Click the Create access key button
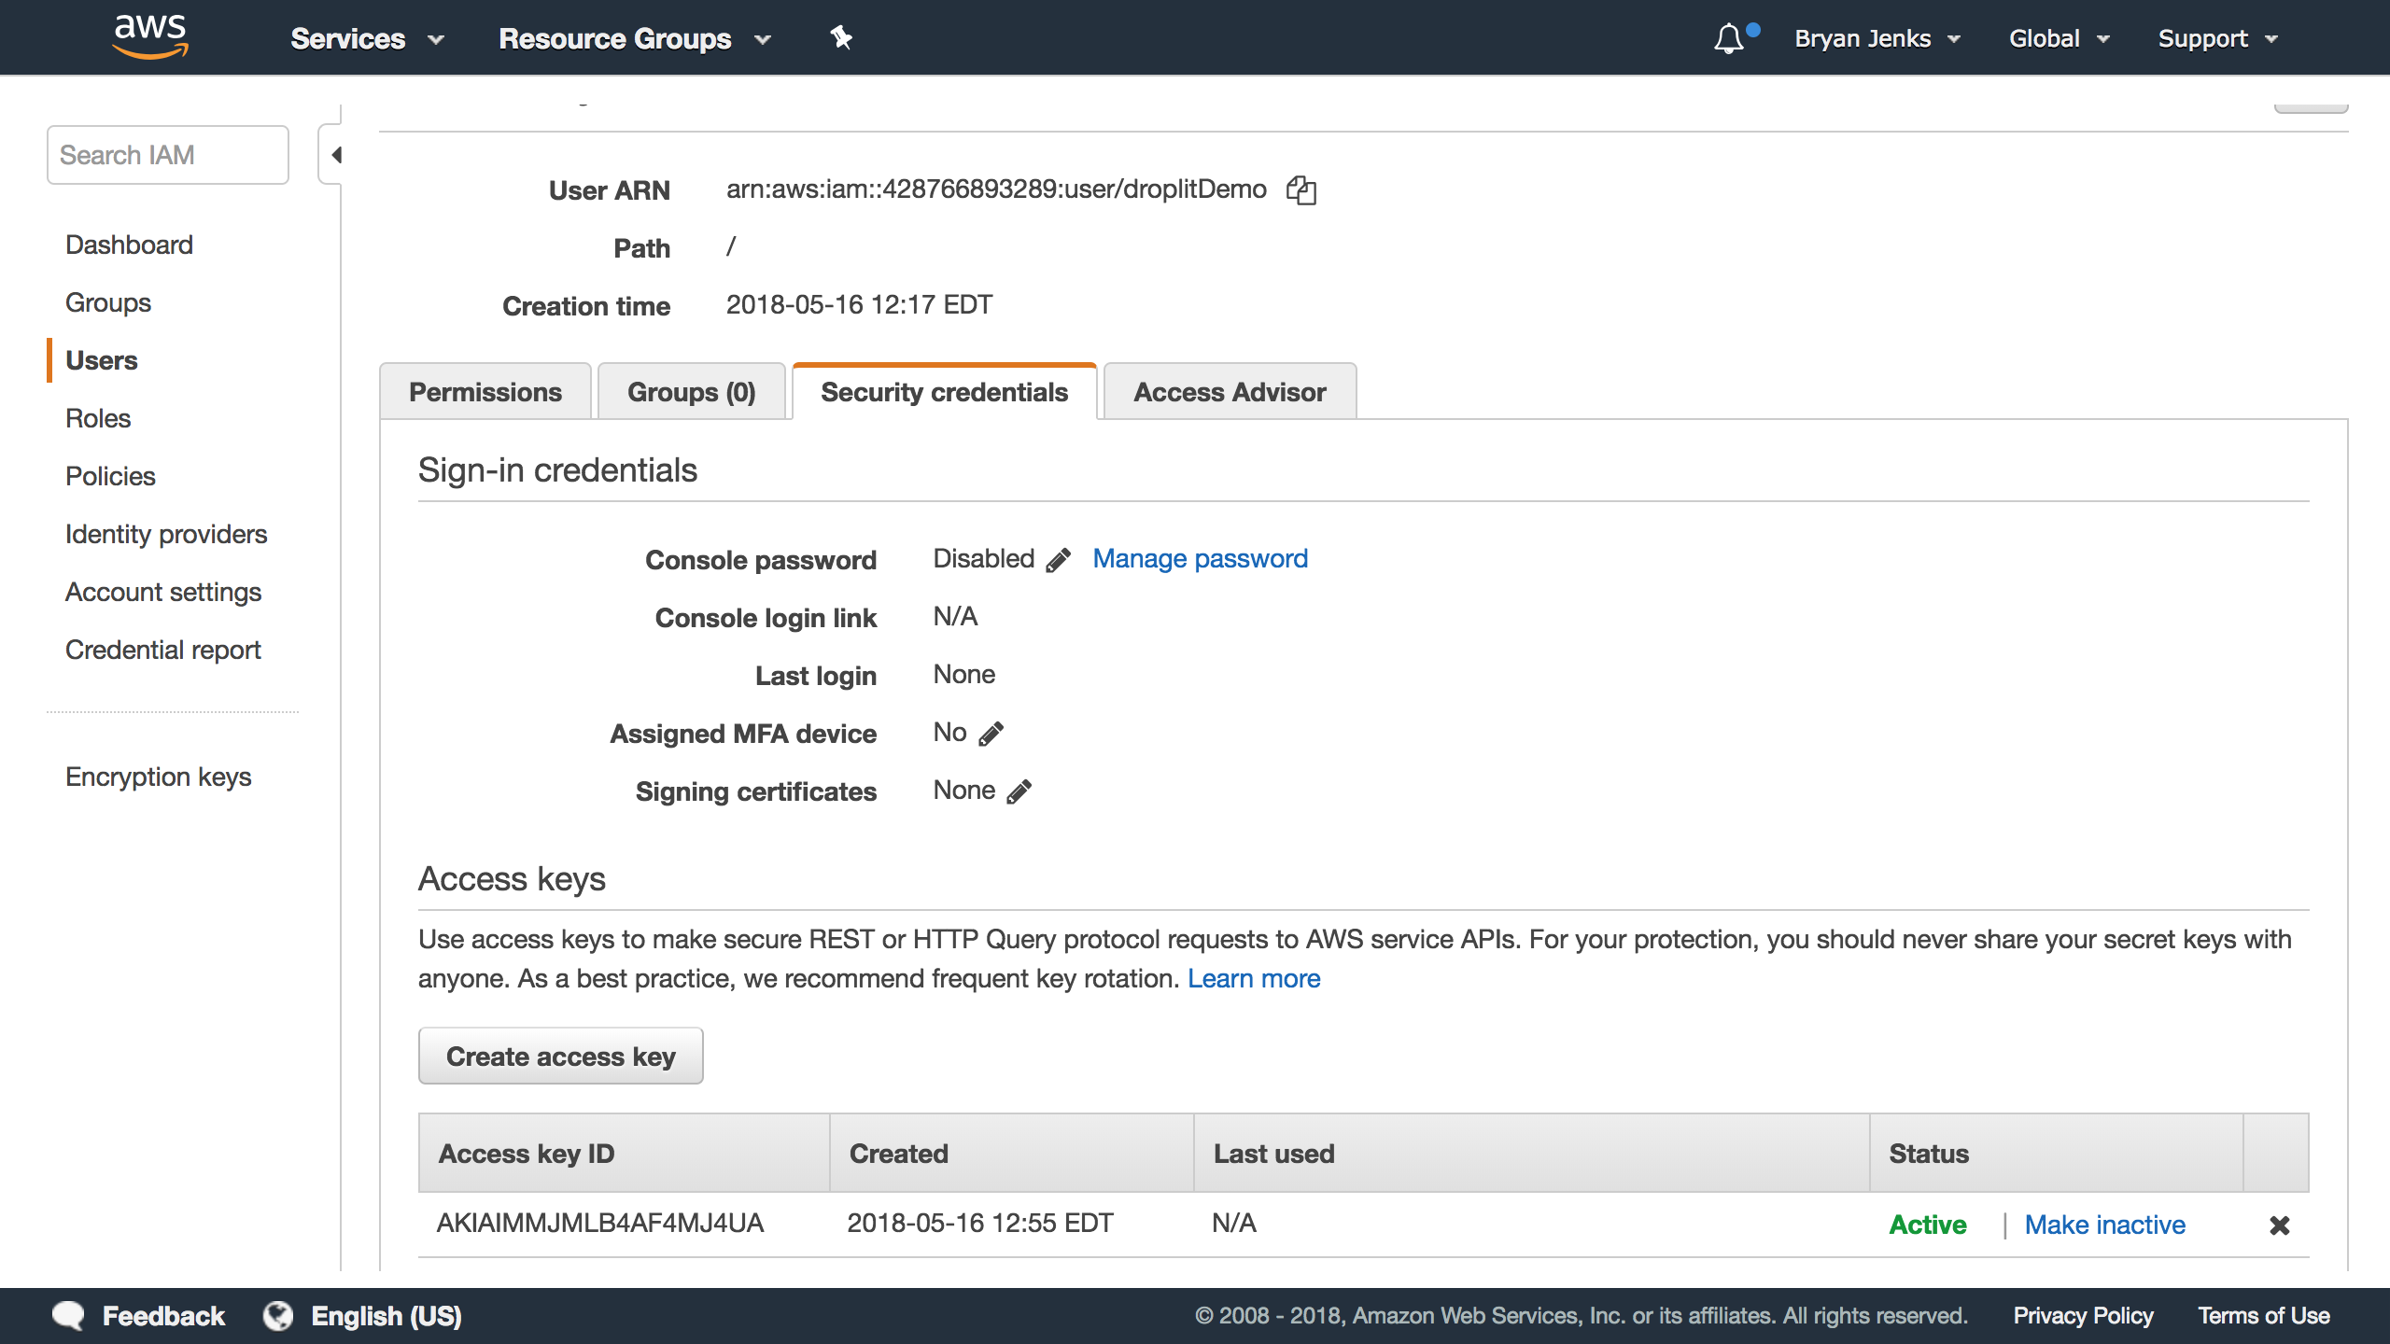 click(561, 1057)
